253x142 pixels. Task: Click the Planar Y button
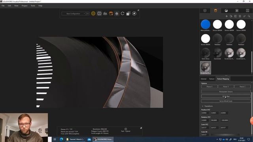tap(226, 87)
